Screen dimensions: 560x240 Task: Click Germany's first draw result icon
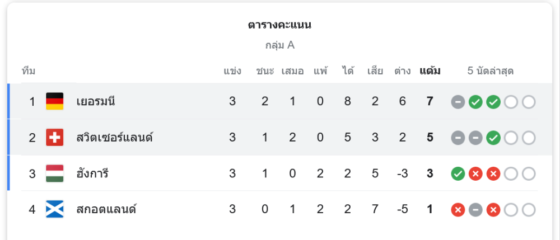458,102
